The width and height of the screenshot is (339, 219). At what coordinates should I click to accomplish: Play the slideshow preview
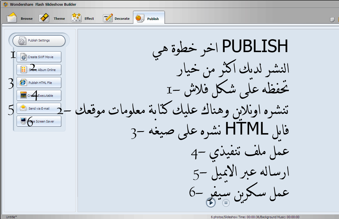[211, 203]
